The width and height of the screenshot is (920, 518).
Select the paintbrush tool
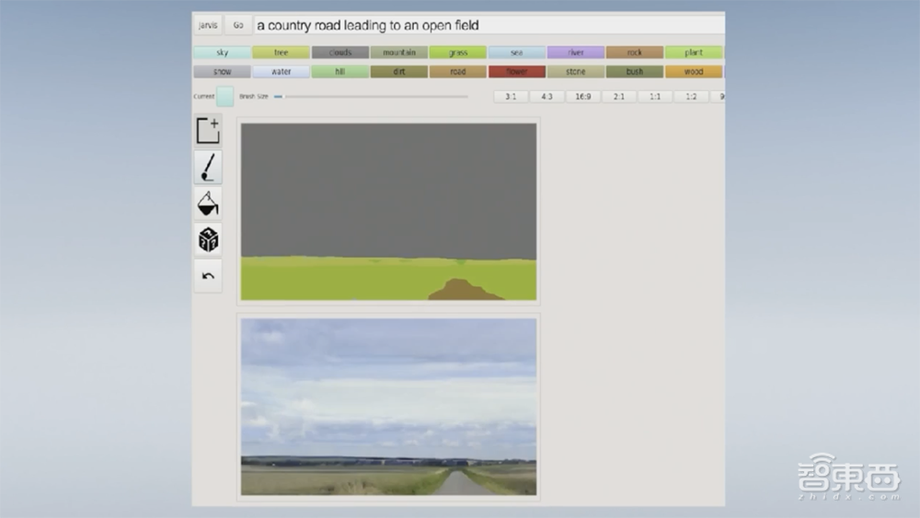click(208, 167)
